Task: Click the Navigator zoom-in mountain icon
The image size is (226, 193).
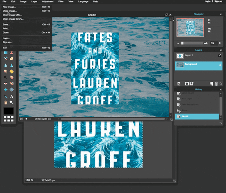Action: pyautogui.click(x=206, y=43)
